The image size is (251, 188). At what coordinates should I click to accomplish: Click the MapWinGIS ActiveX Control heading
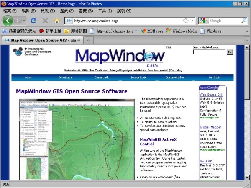tap(158, 142)
